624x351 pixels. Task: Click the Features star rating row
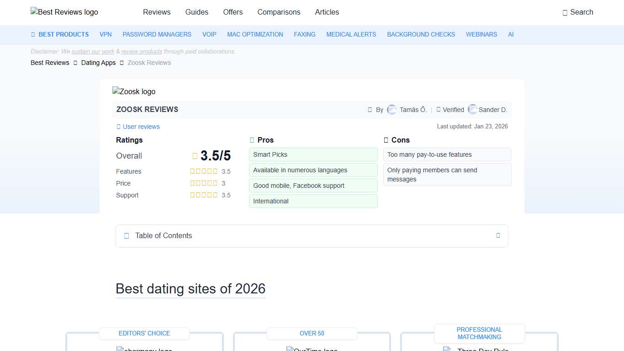204,171
